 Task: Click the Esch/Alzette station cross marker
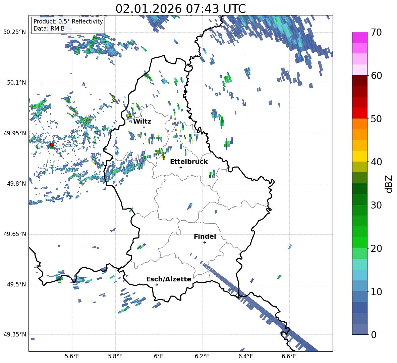157,285
